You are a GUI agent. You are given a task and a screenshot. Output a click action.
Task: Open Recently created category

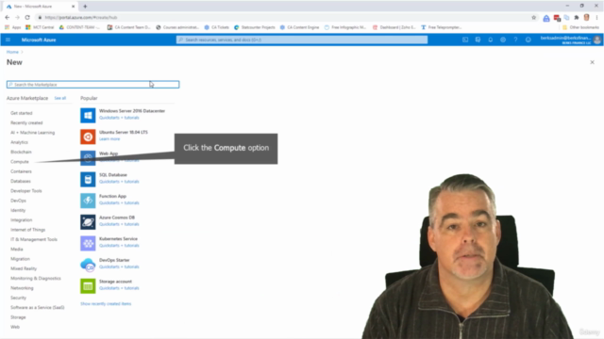point(26,122)
